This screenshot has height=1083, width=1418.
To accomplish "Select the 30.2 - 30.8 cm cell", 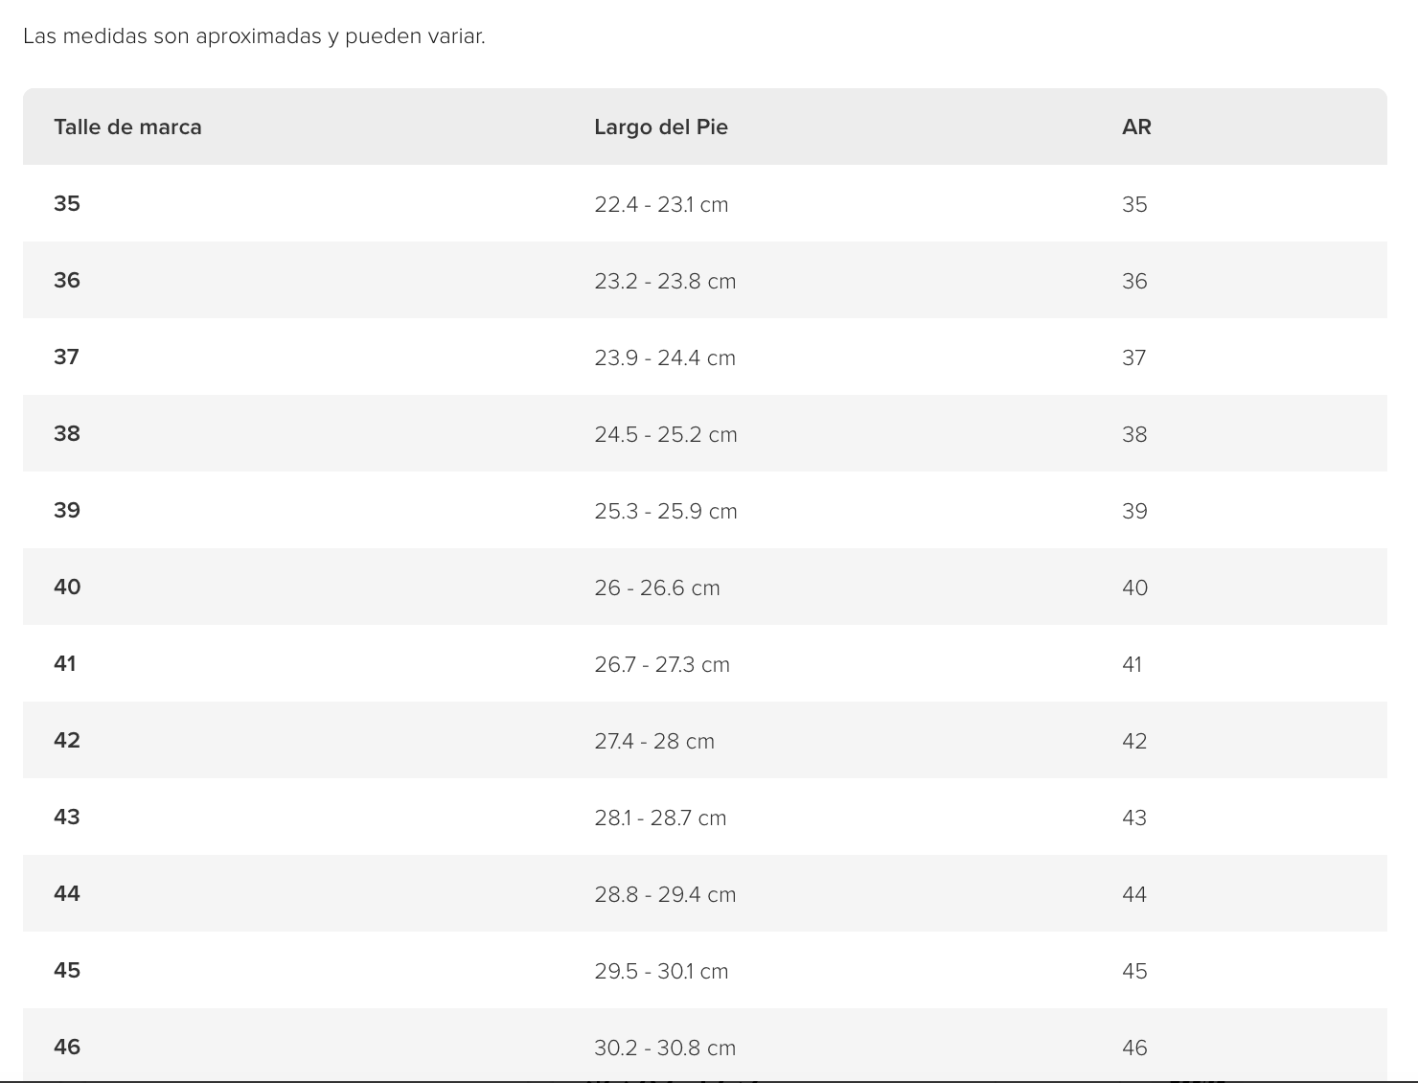I will click(665, 1048).
